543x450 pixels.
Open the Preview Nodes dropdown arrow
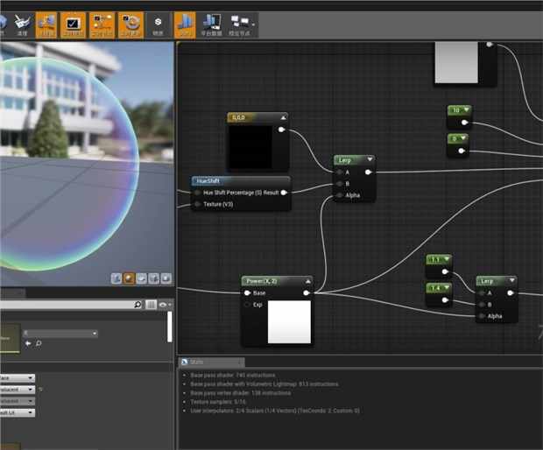click(x=254, y=25)
